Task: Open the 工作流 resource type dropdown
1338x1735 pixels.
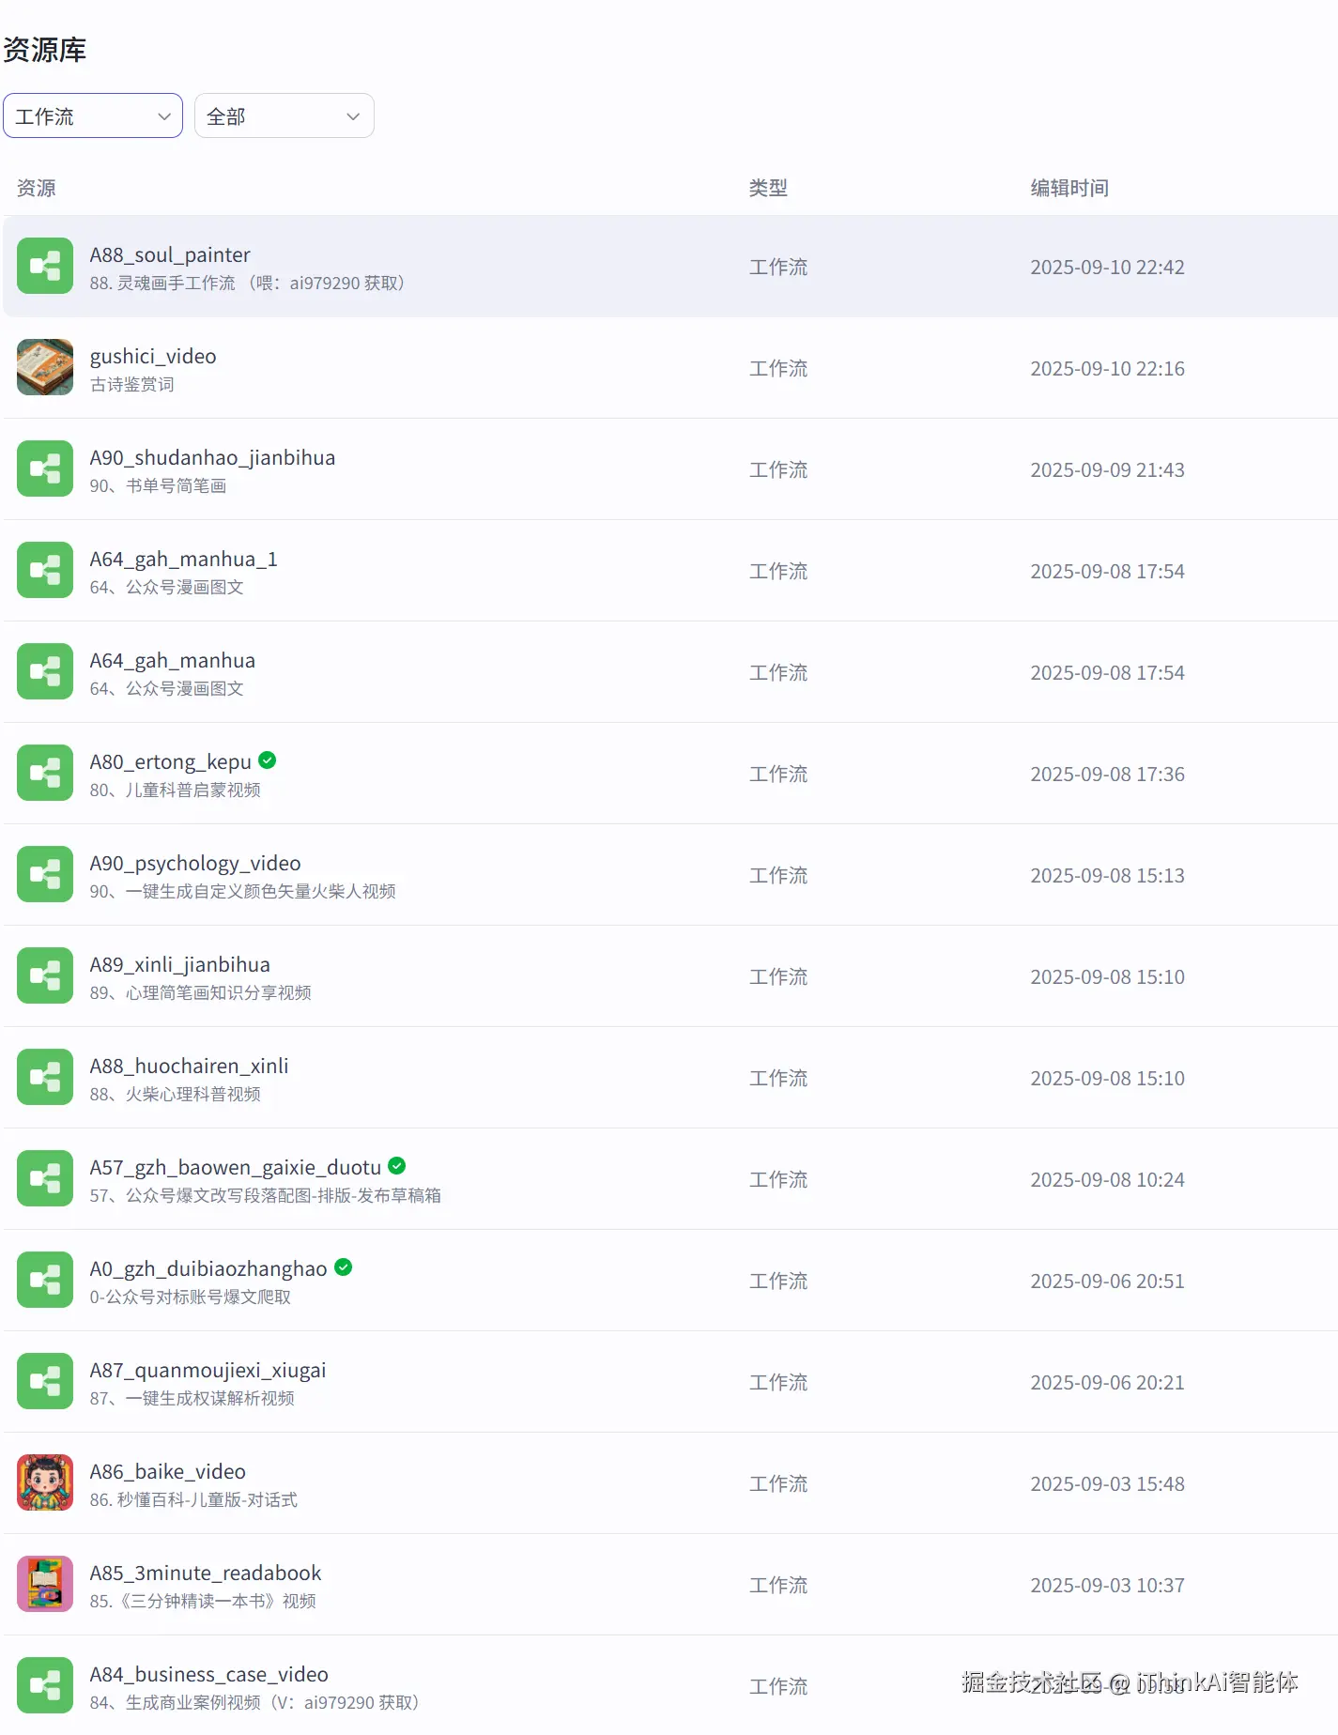Action: 93,116
